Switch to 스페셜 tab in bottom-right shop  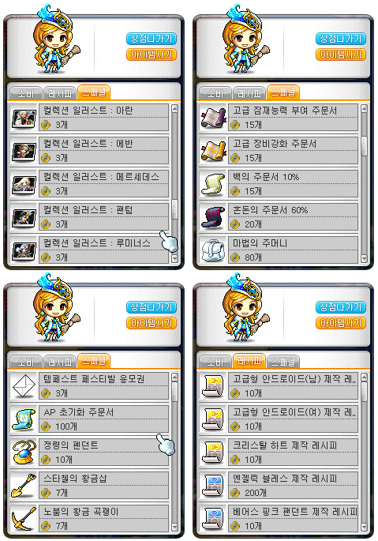[x=283, y=362]
